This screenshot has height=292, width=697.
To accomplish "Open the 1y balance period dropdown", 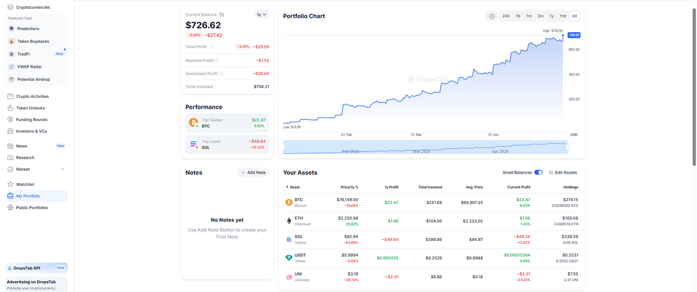I will click(261, 14).
